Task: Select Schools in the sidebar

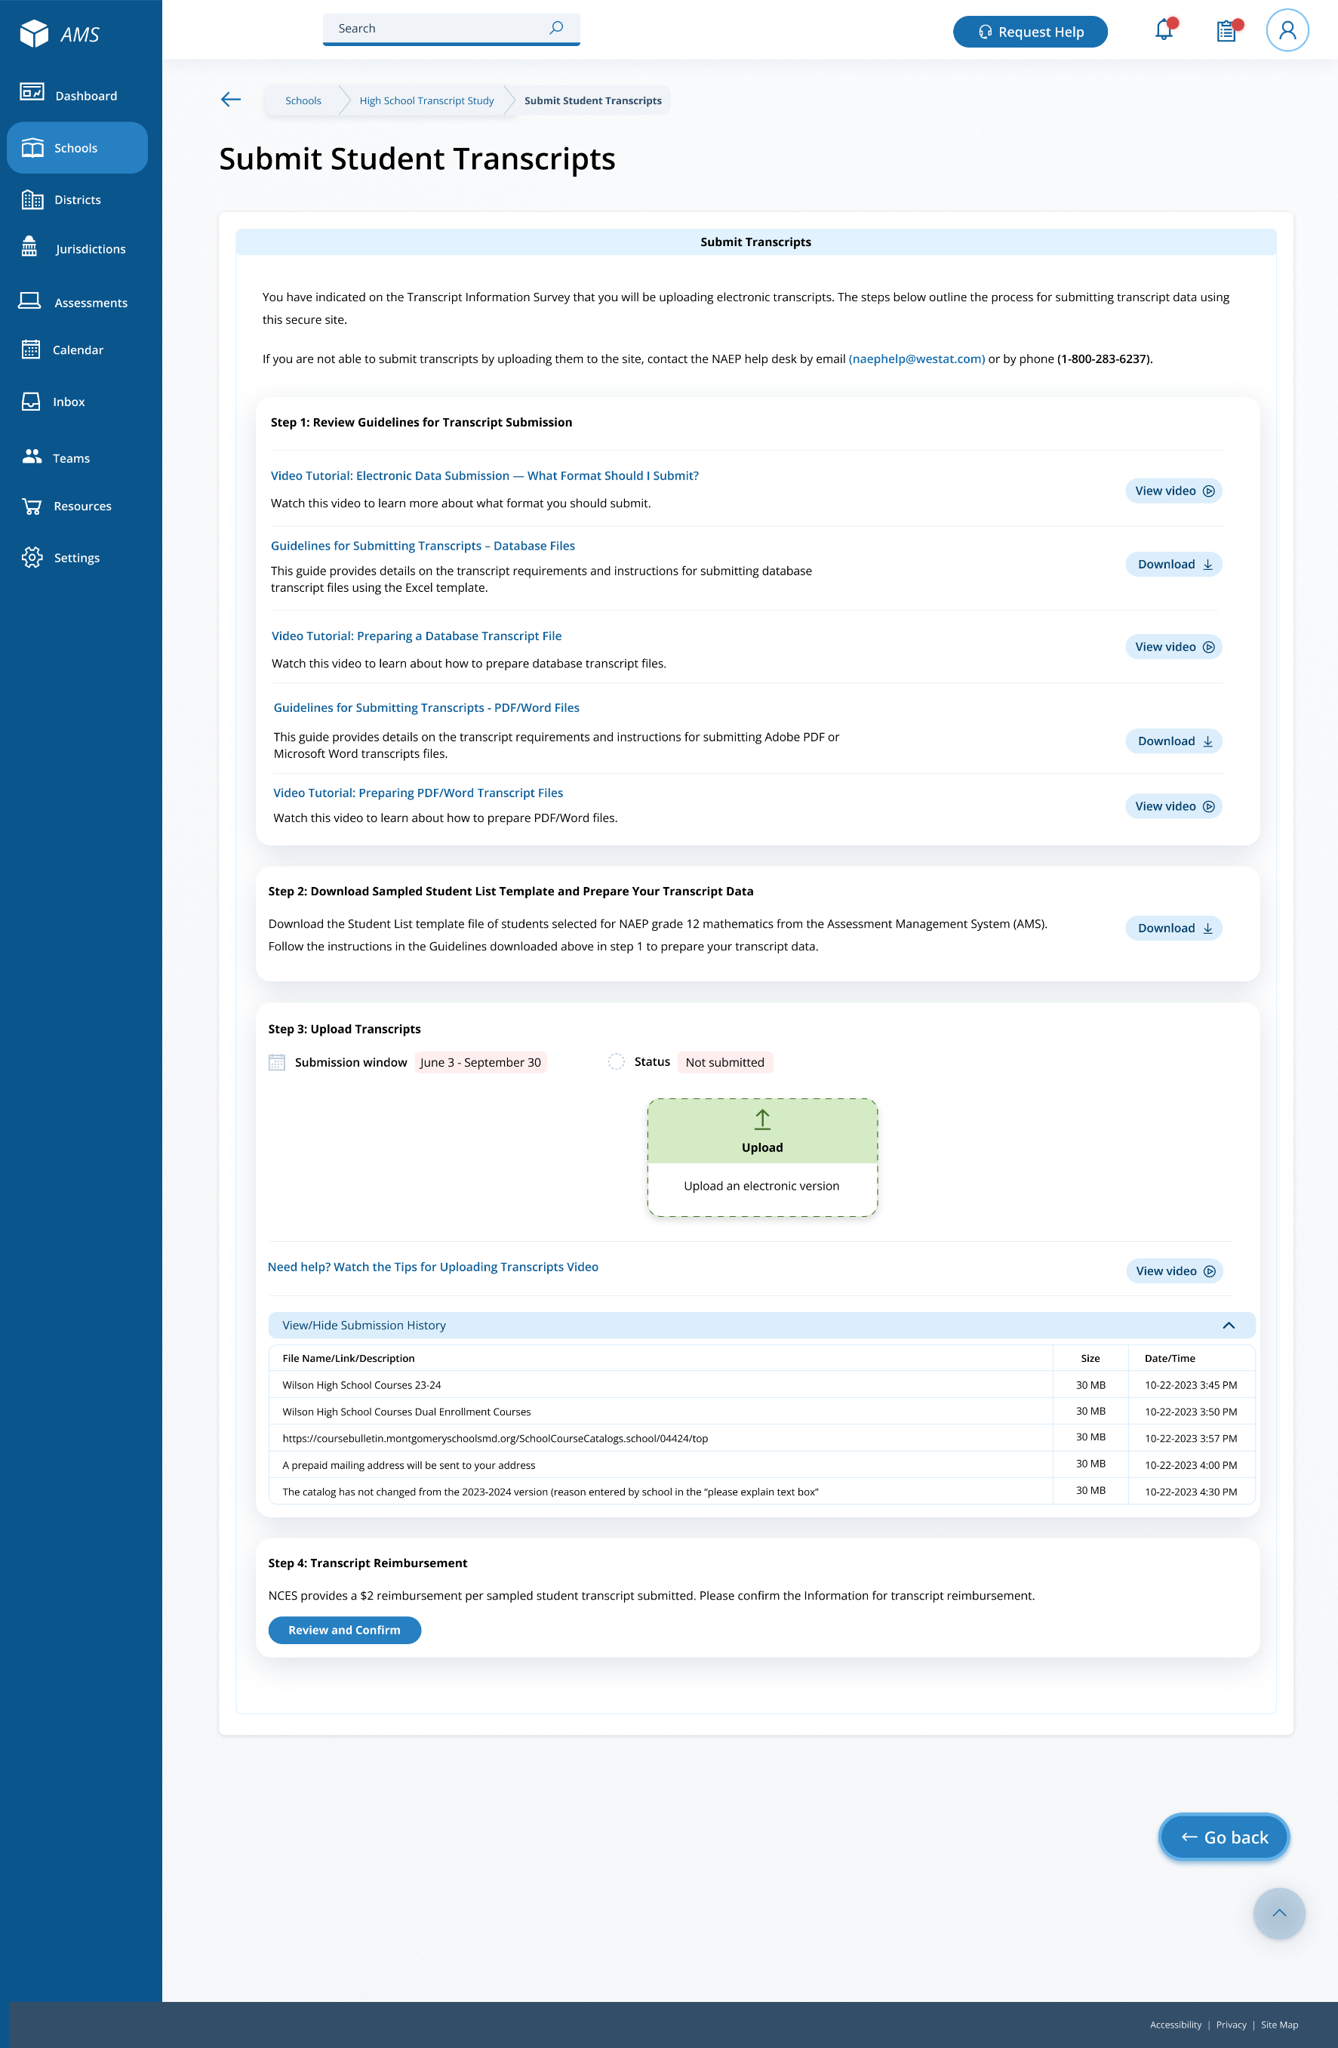Action: [78, 148]
